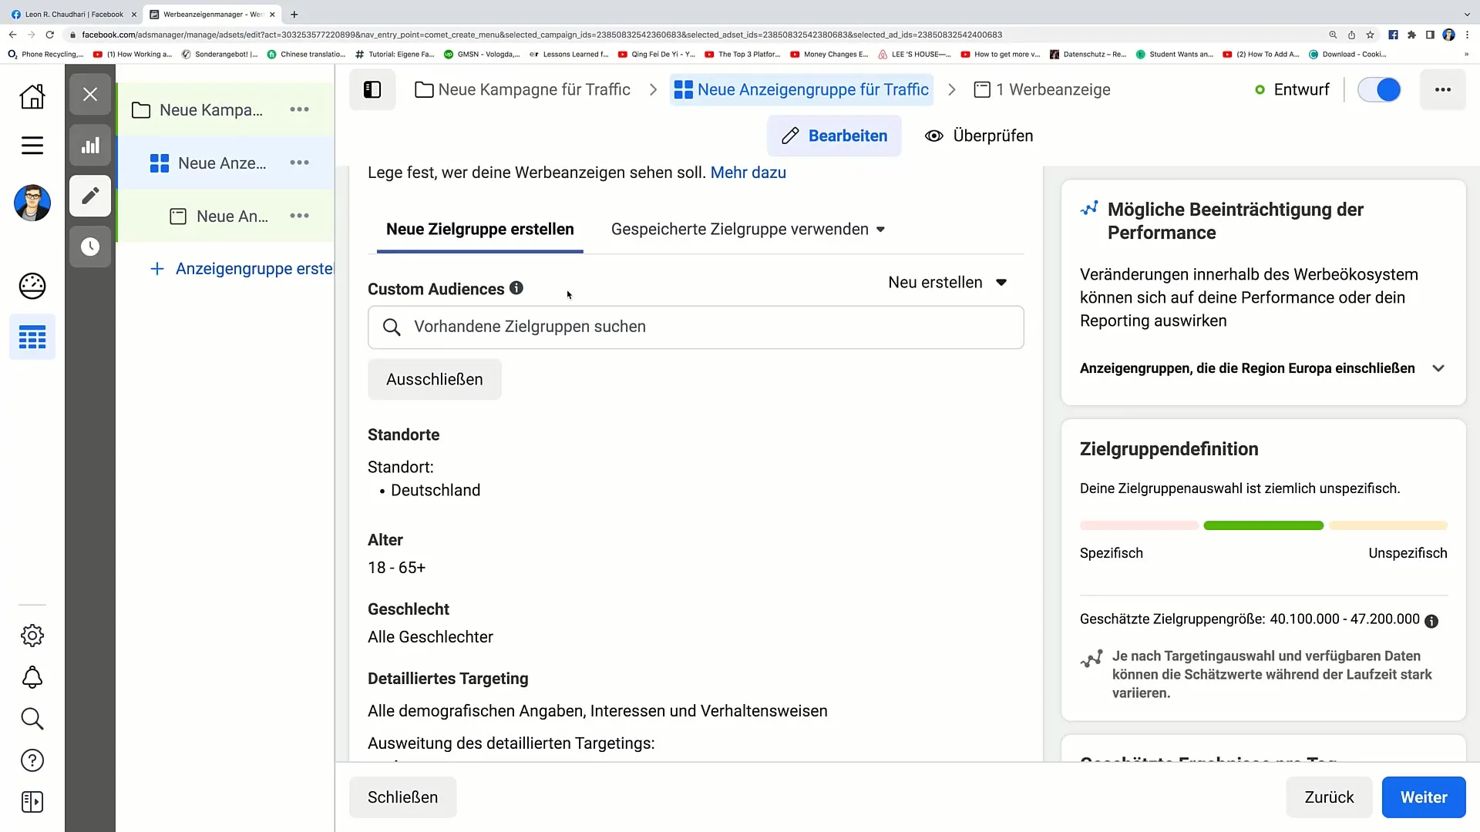Expand the three-dot menu on Neue Kampagne

[x=299, y=109]
